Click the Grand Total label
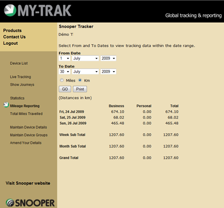The image size is (224, 208). coord(69,157)
